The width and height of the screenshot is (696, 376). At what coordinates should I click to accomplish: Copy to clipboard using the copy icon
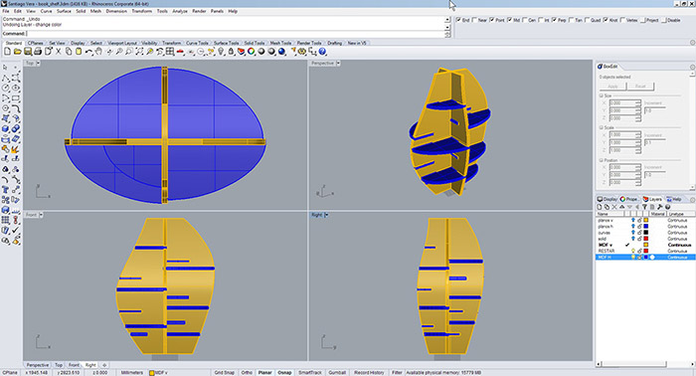click(x=69, y=52)
